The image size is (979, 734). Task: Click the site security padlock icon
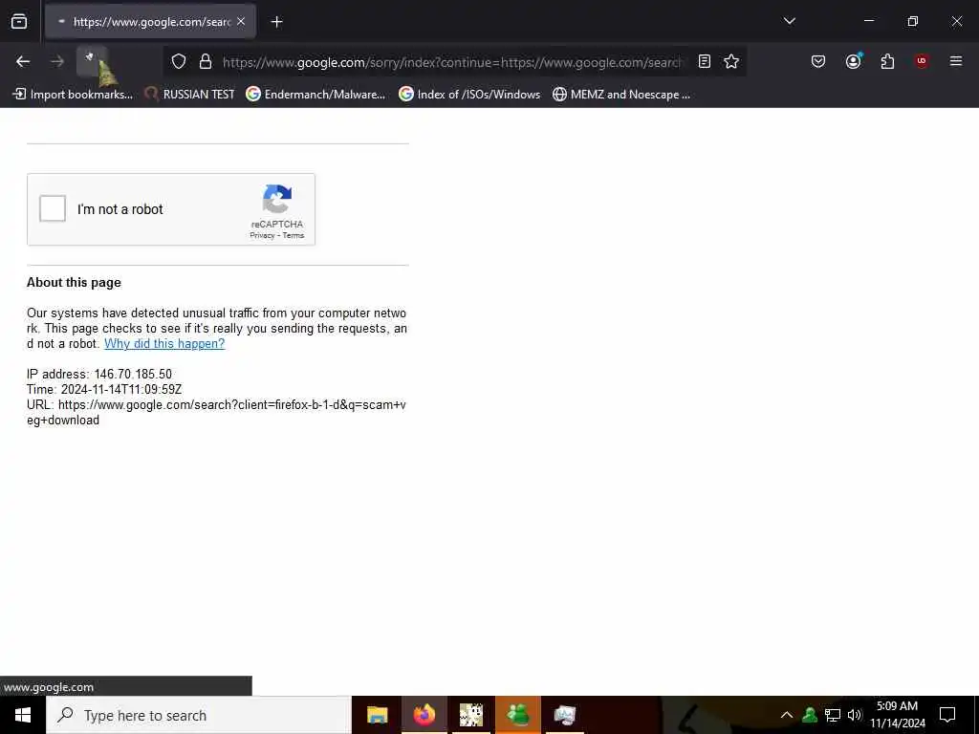pos(206,61)
